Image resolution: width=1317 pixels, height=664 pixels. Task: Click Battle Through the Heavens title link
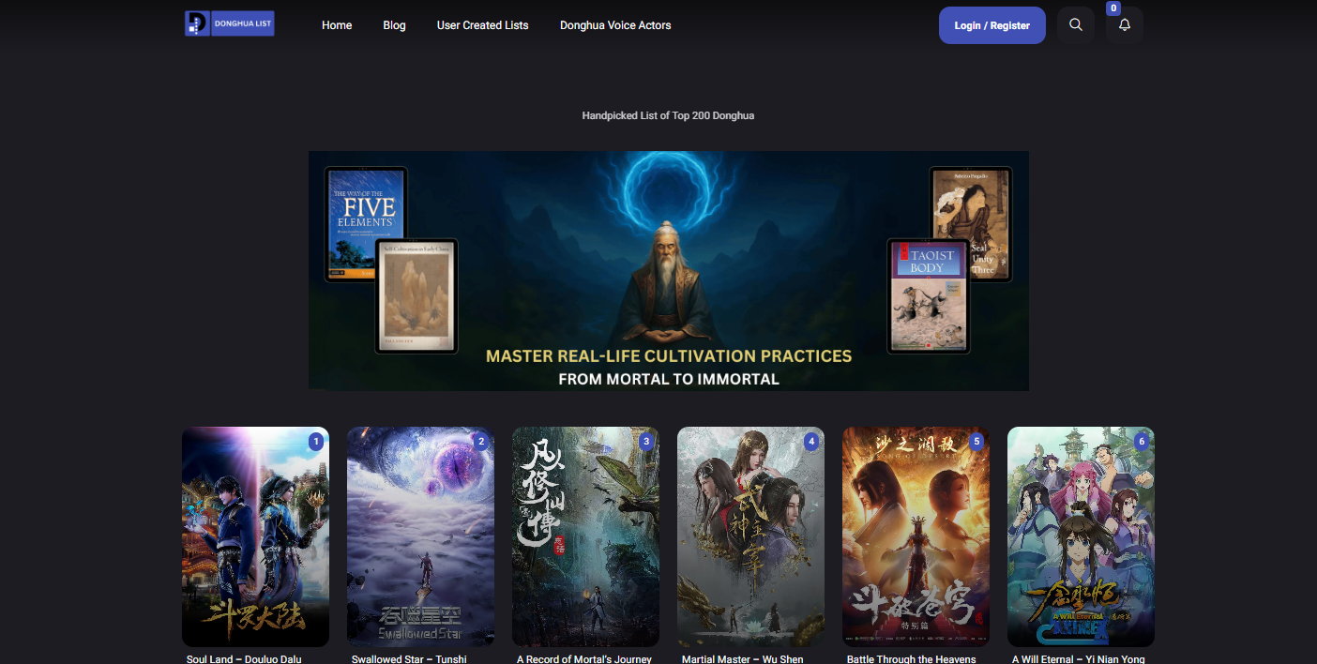point(912,658)
